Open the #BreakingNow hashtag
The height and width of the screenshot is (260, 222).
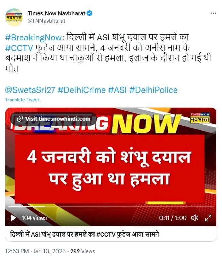click(x=33, y=37)
